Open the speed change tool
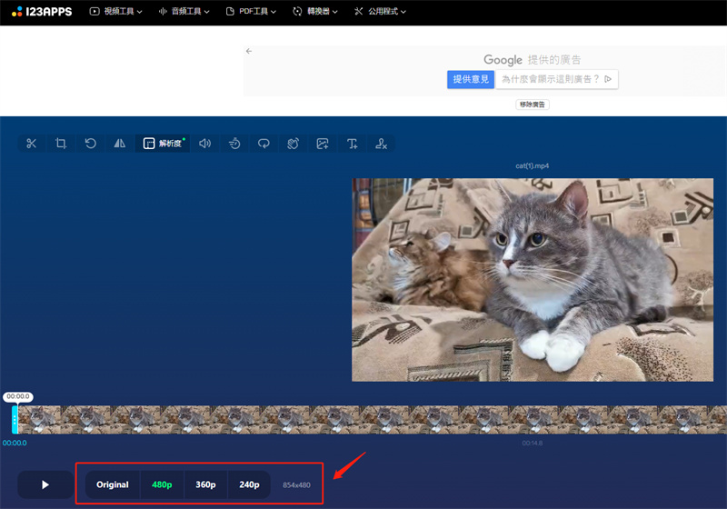Image resolution: width=727 pixels, height=509 pixels. 234,144
